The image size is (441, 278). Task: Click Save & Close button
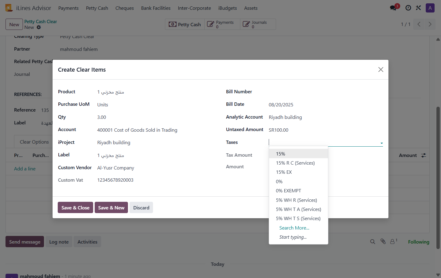point(75,208)
